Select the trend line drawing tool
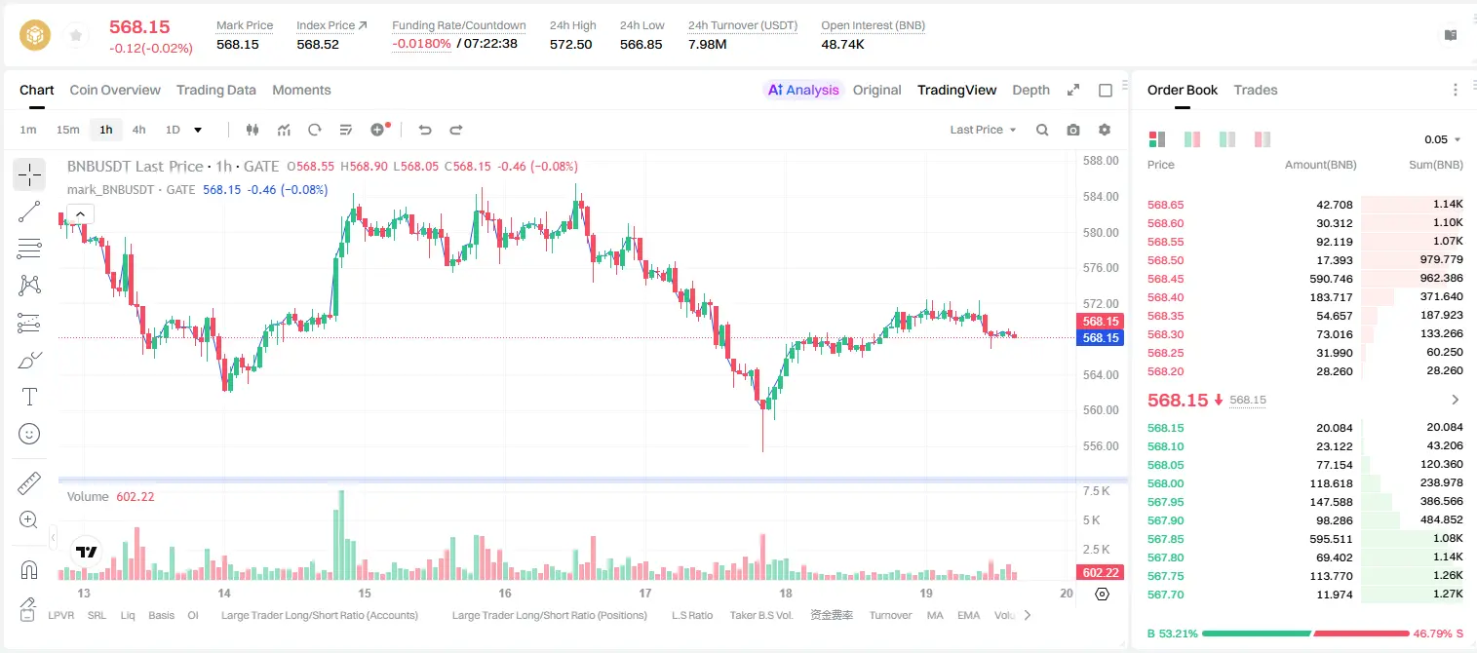This screenshot has width=1477, height=653. [x=29, y=211]
